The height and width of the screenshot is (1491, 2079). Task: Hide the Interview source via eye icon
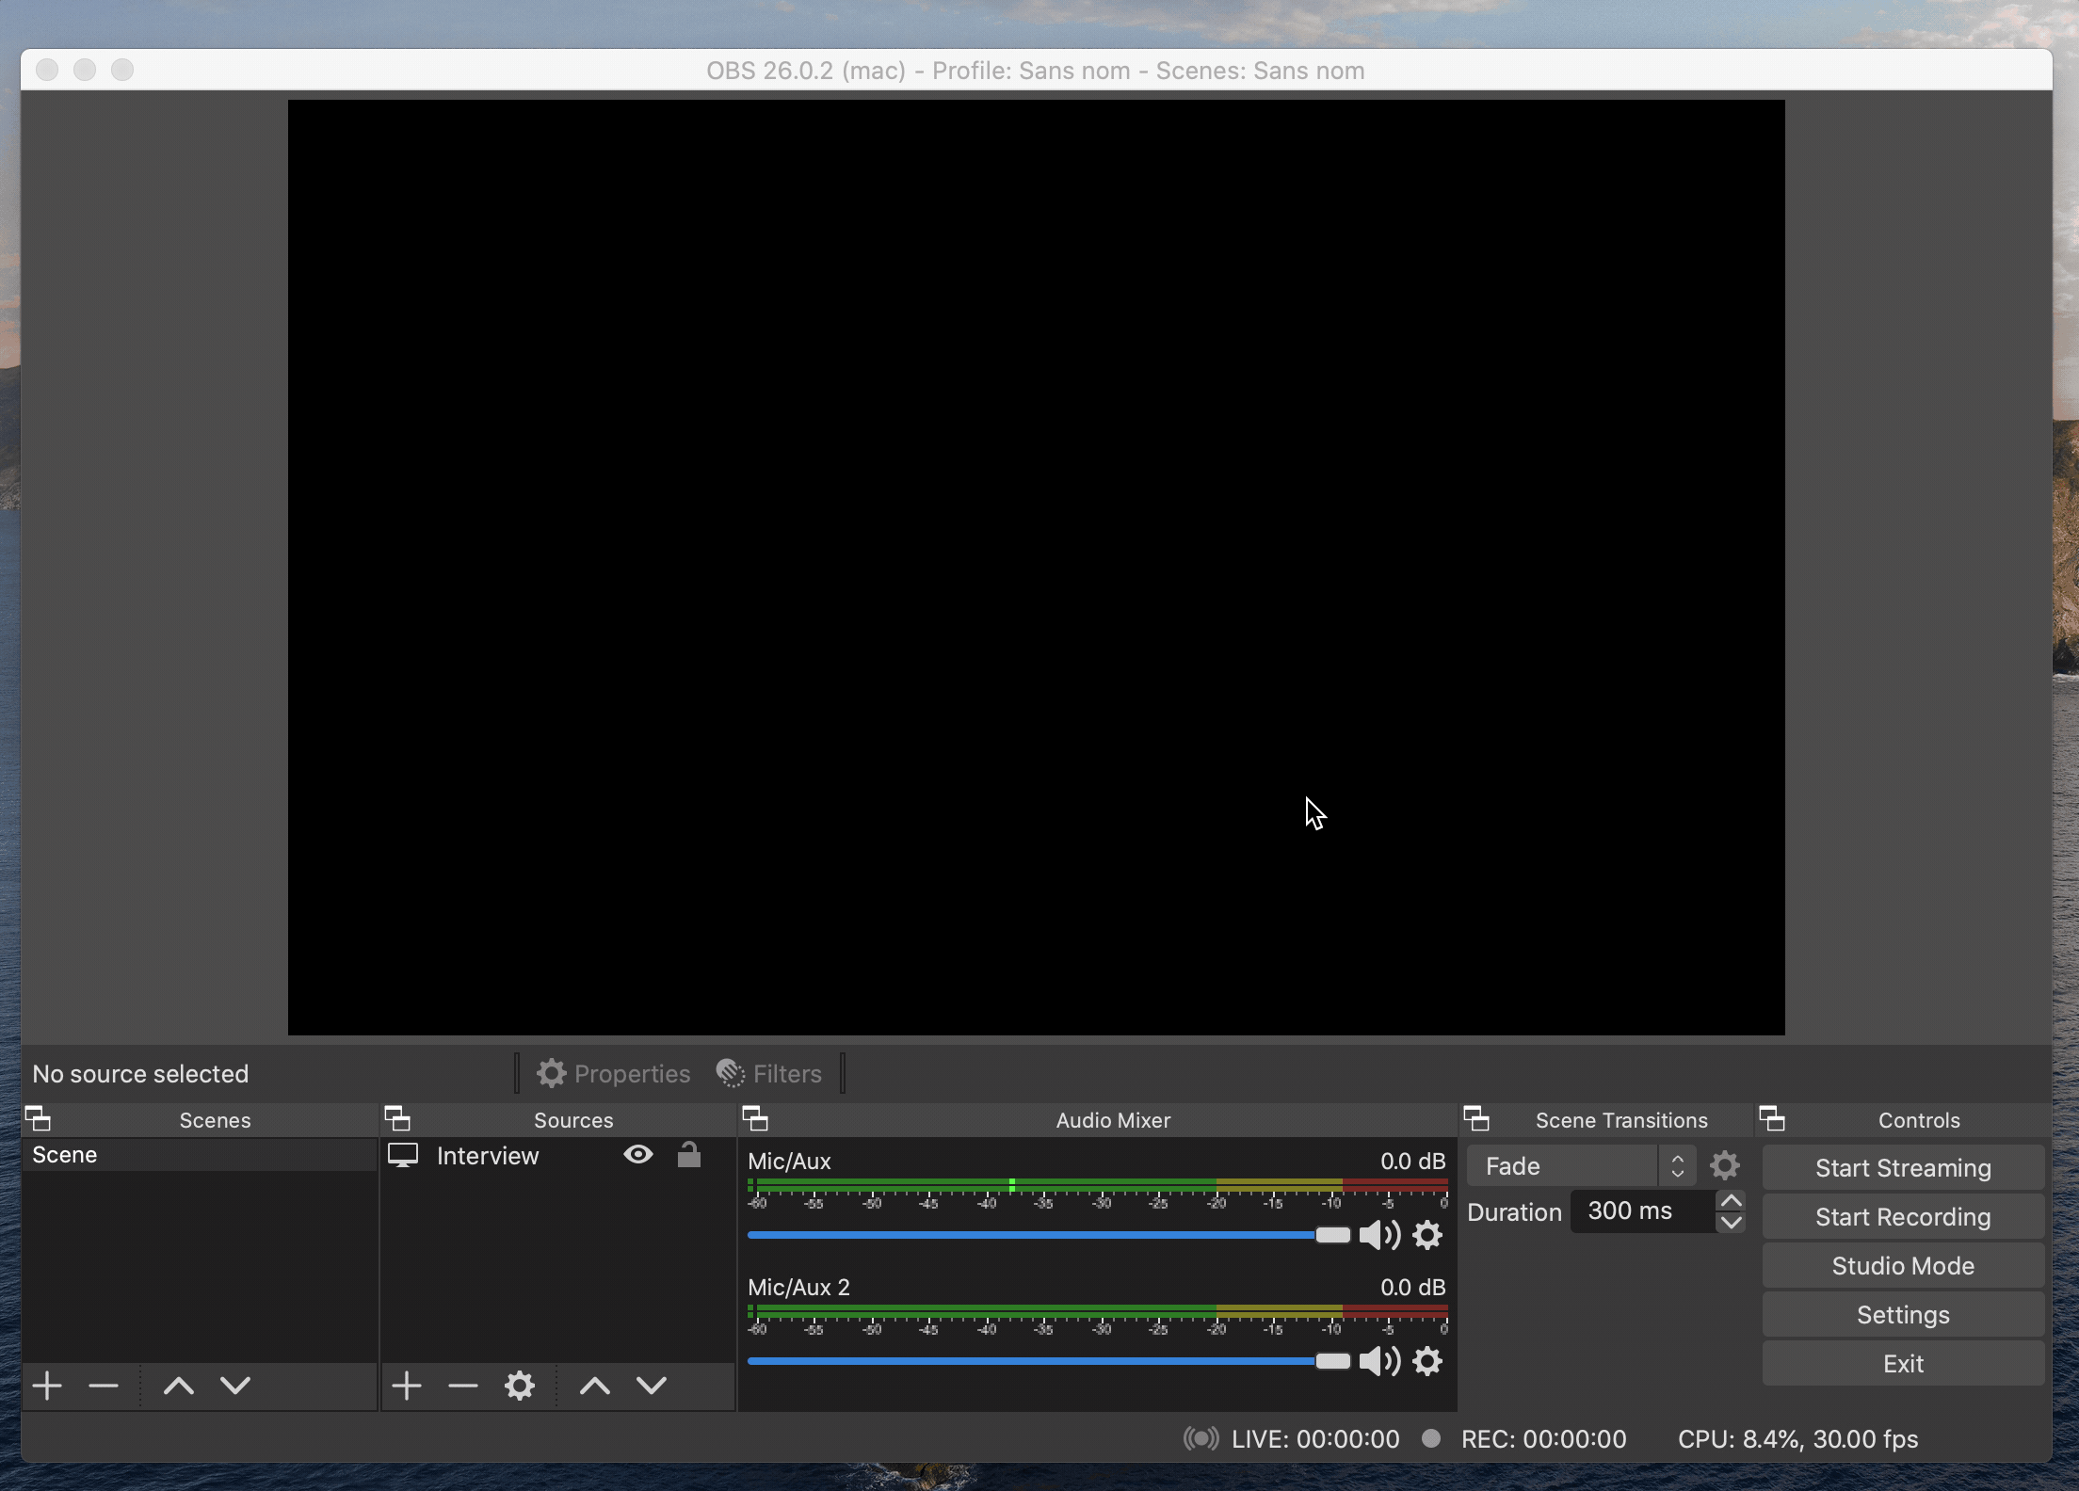pos(638,1155)
